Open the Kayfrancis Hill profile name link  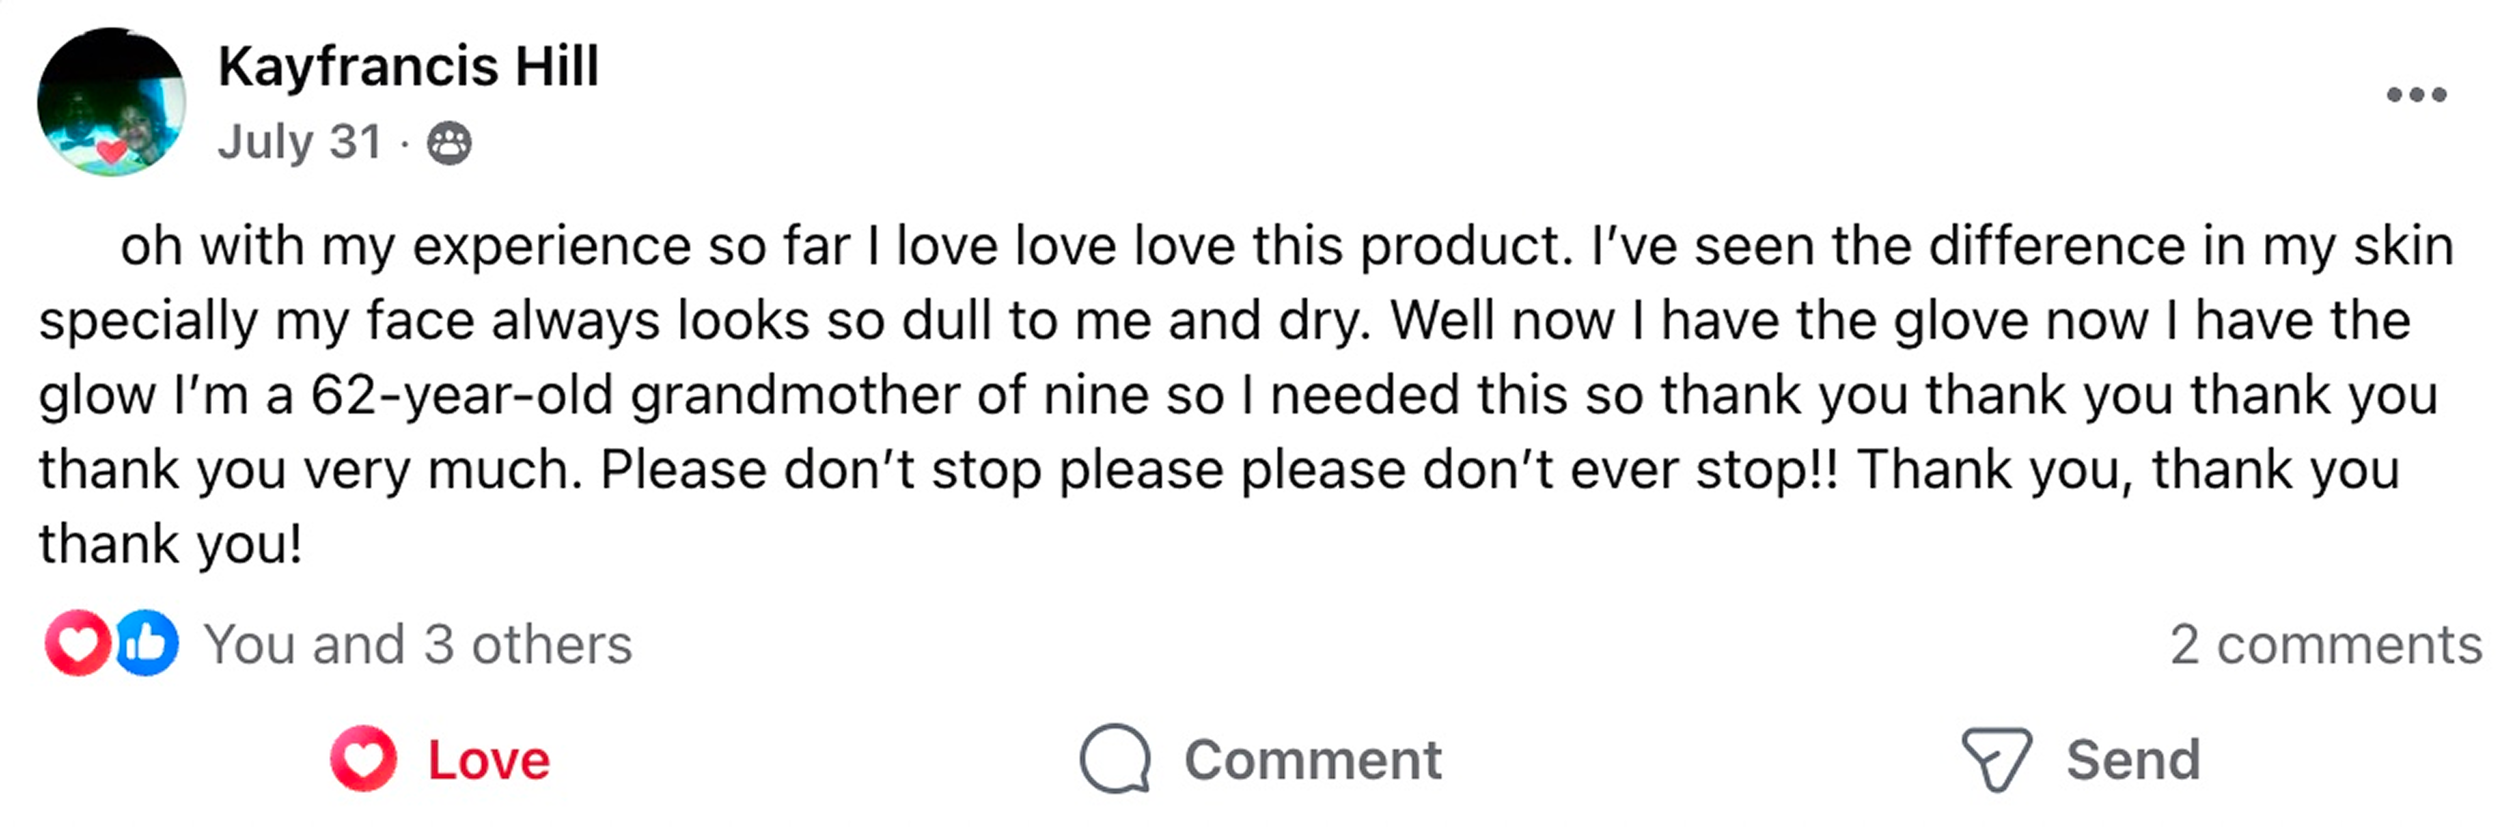[x=408, y=67]
